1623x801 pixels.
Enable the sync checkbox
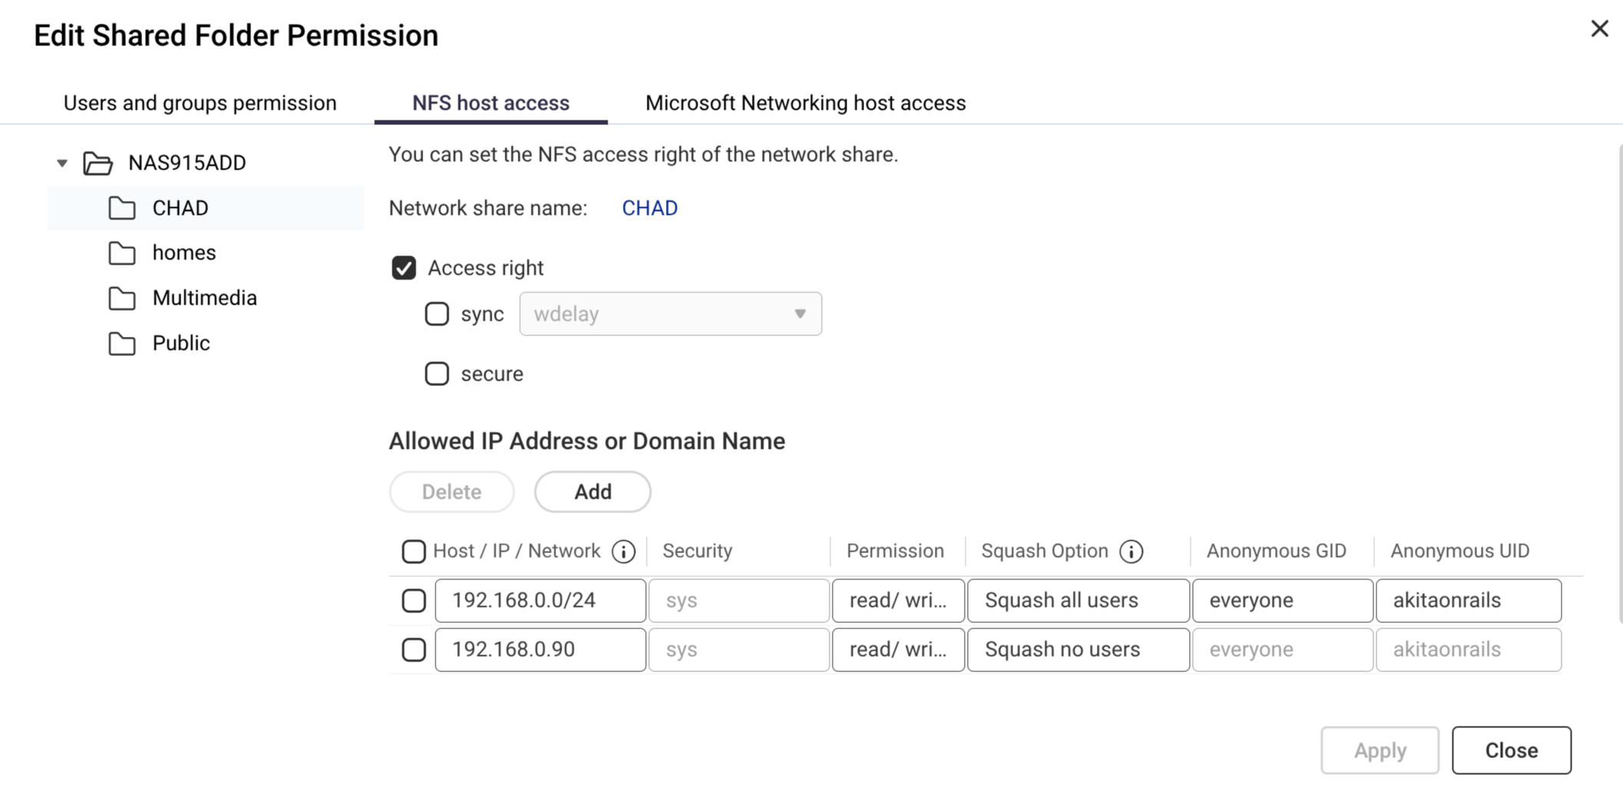tap(437, 314)
